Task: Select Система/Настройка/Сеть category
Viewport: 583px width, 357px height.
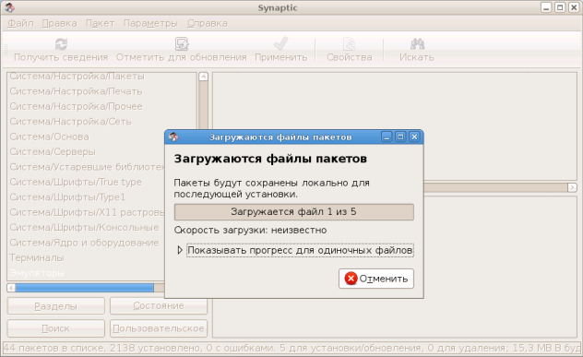Action: tap(70, 122)
